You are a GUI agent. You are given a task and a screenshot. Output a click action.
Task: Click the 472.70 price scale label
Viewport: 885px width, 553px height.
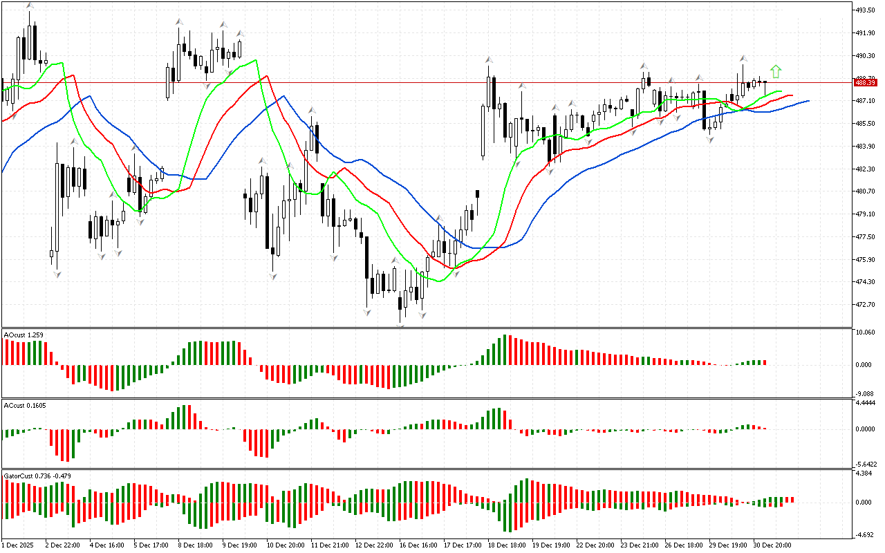pos(866,305)
